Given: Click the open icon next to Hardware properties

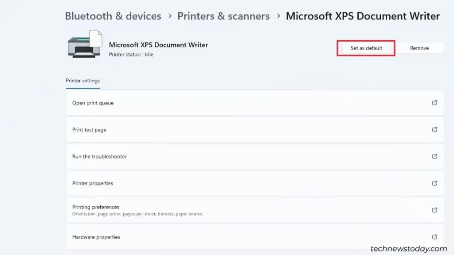Looking at the screenshot, I should pyautogui.click(x=435, y=237).
